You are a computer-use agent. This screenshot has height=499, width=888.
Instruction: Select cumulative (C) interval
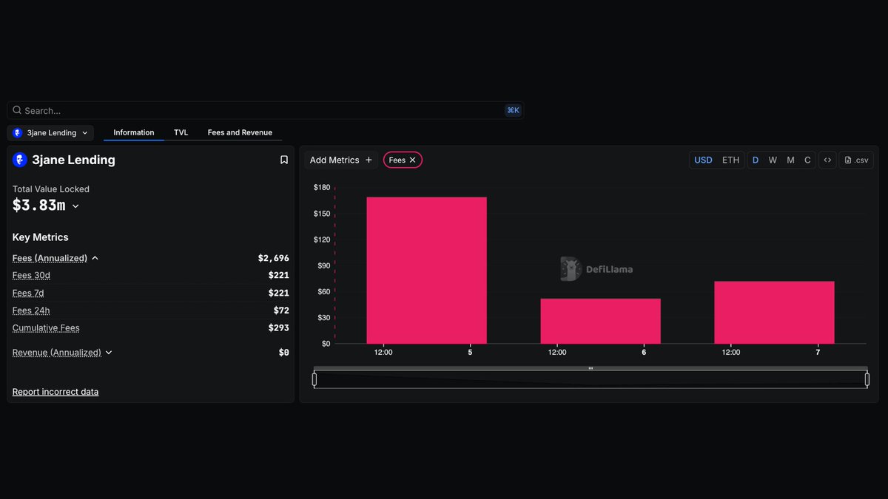807,160
